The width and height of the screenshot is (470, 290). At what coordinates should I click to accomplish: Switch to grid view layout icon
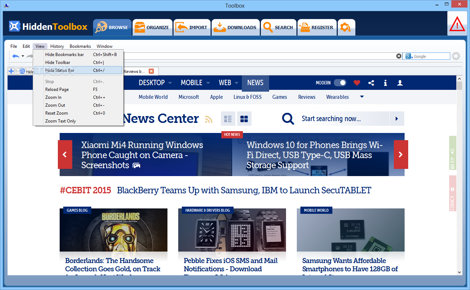244,119
